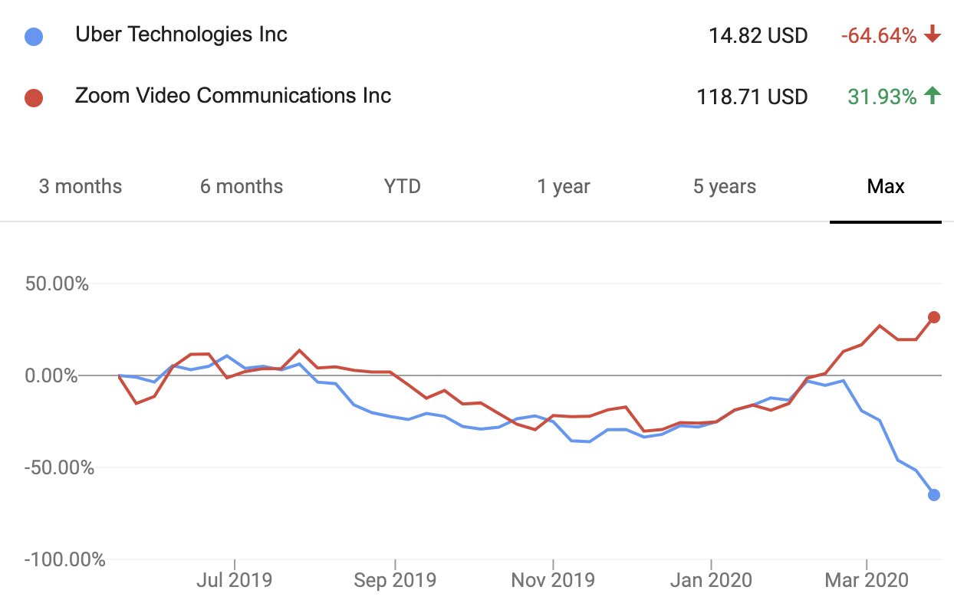The width and height of the screenshot is (954, 613).
Task: Click the red down arrow beside -64.64%
Action: (933, 35)
